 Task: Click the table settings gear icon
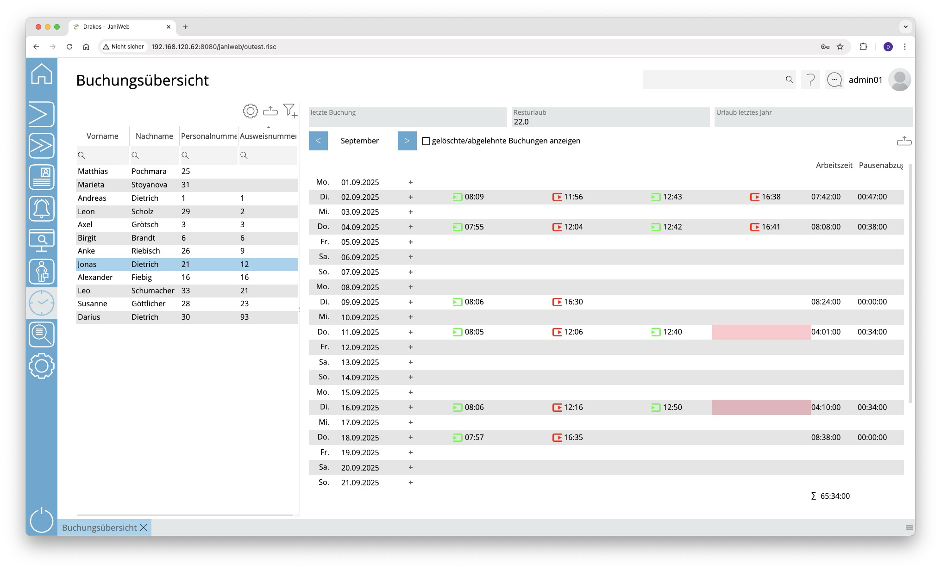click(x=250, y=111)
